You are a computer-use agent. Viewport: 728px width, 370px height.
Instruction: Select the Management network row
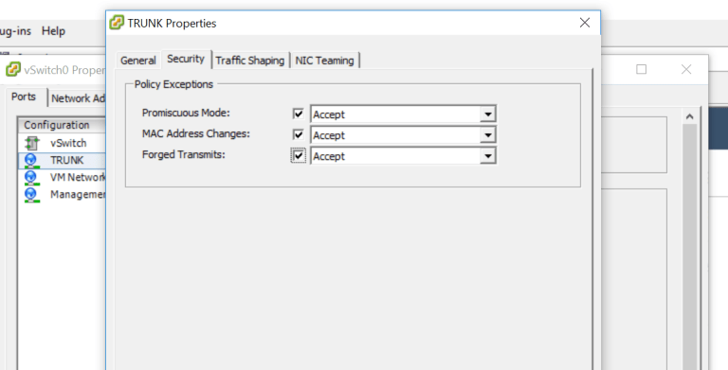pyautogui.click(x=63, y=195)
